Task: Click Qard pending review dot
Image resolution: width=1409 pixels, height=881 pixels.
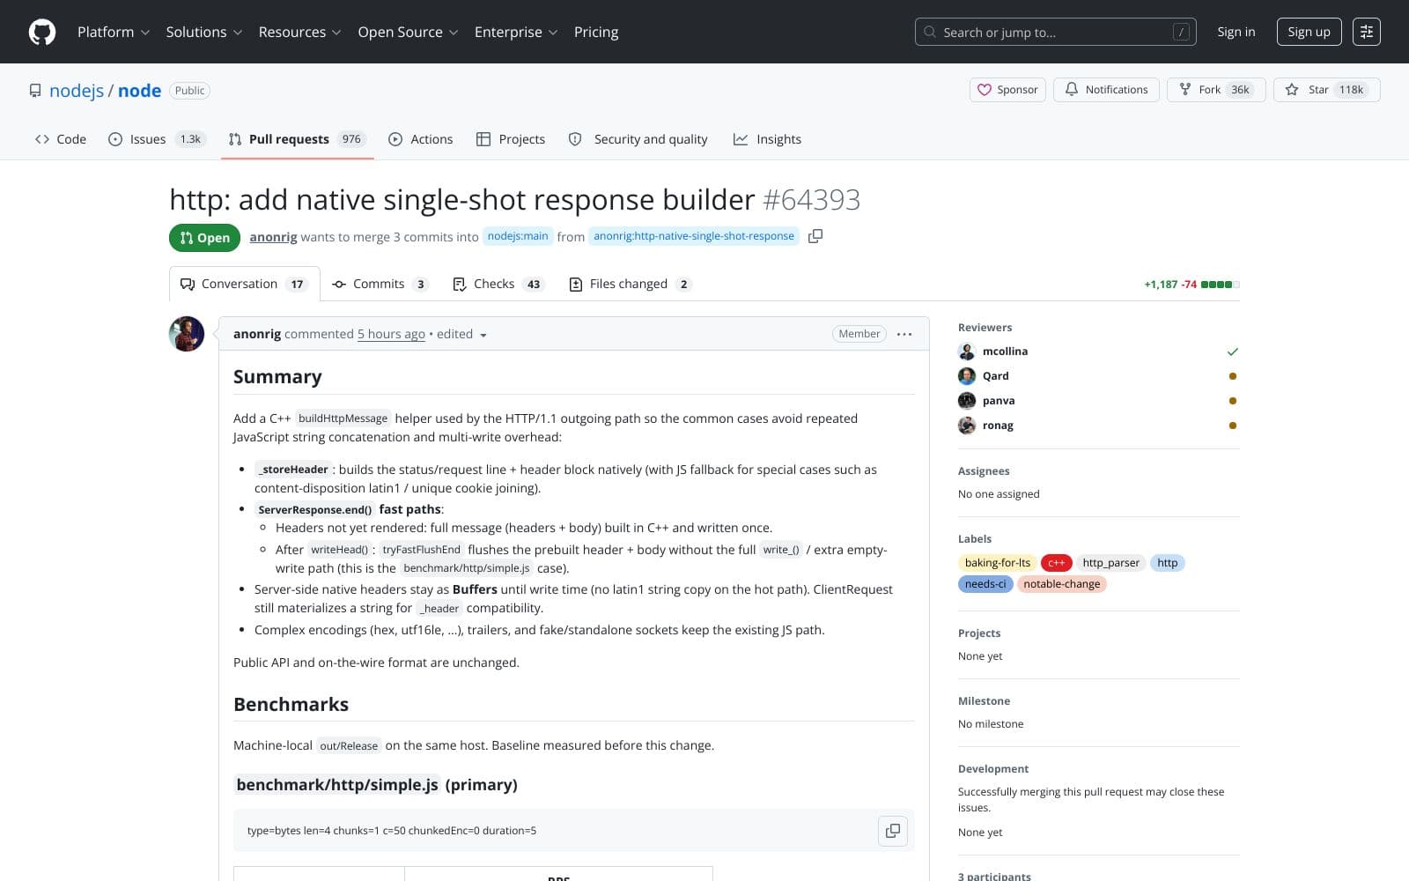Action: pyautogui.click(x=1233, y=376)
